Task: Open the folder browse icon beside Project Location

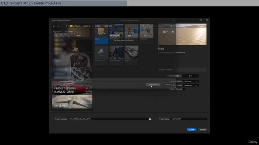Action: click(150, 119)
